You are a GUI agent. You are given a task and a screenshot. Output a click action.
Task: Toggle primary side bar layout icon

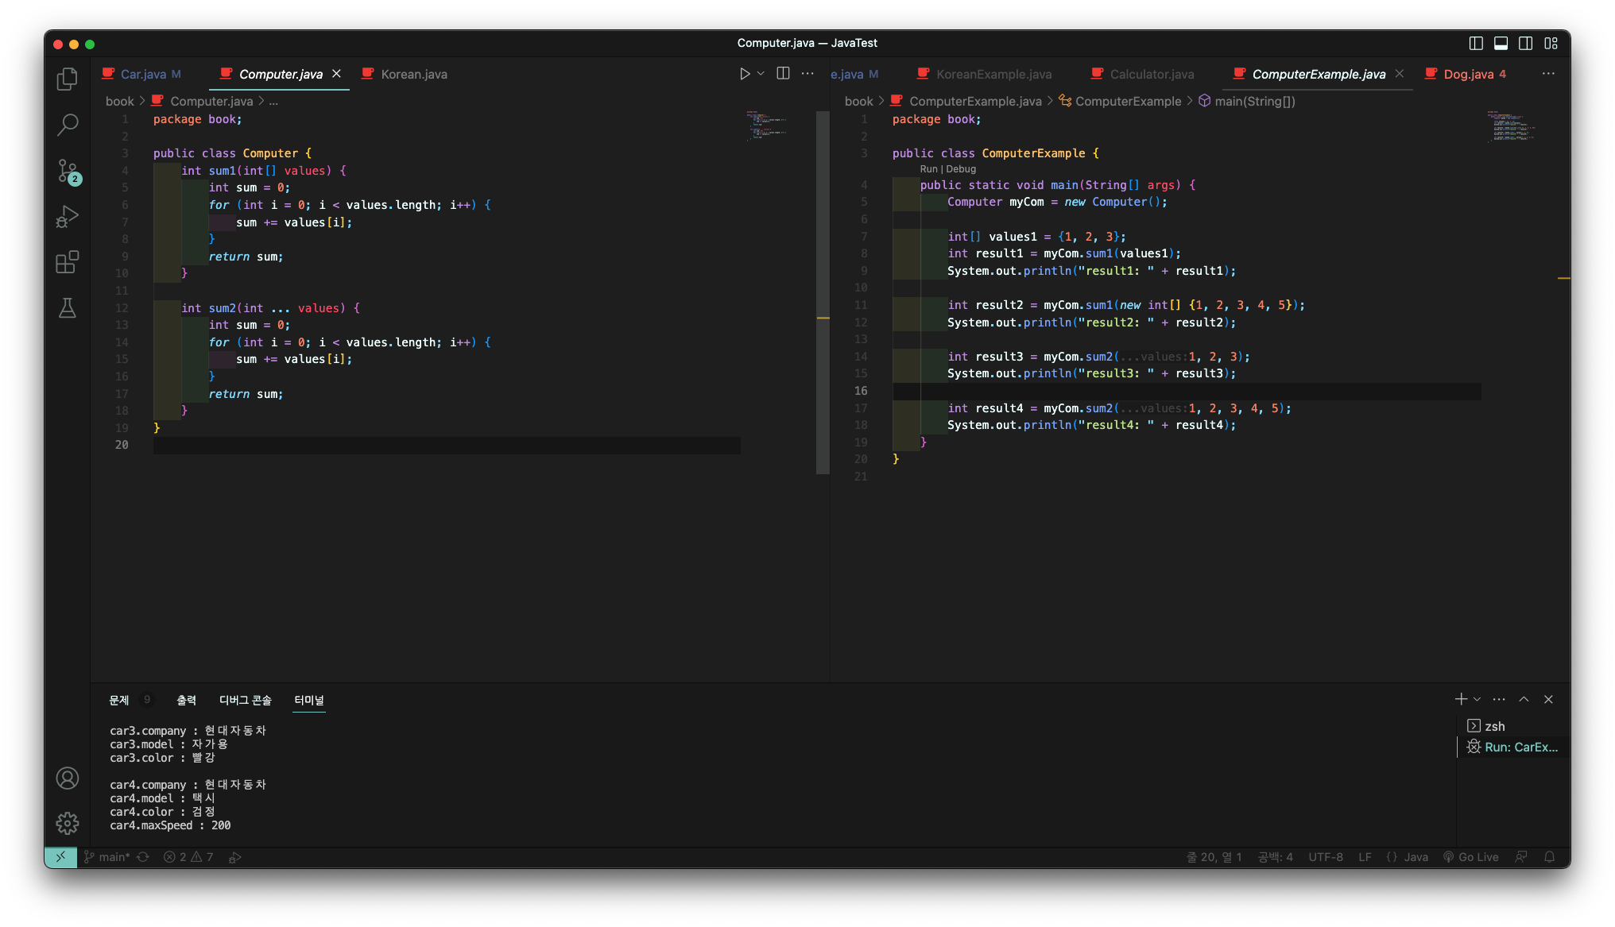1476,44
